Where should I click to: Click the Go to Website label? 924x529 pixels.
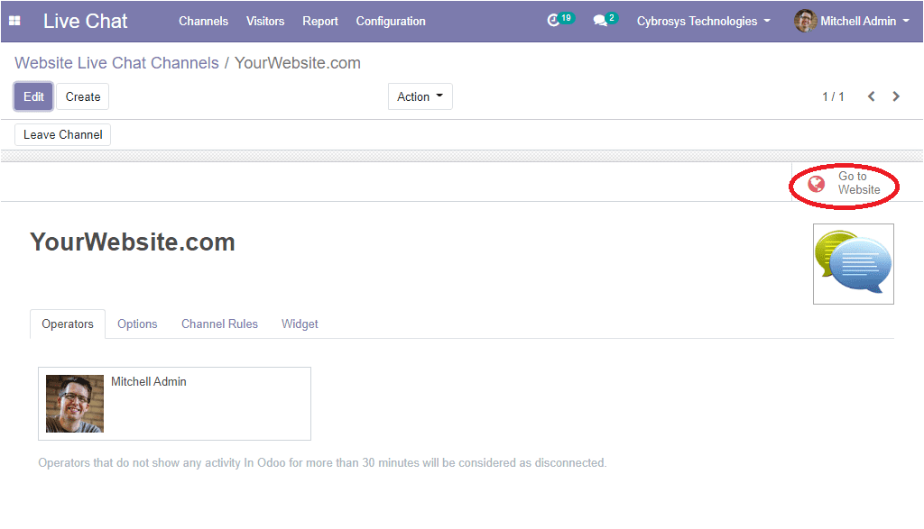tap(859, 183)
